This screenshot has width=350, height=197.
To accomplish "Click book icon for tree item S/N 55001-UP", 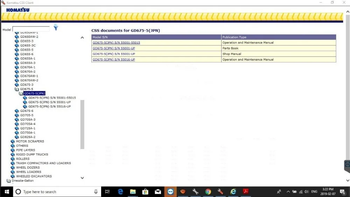I will pyautogui.click(x=25, y=102).
